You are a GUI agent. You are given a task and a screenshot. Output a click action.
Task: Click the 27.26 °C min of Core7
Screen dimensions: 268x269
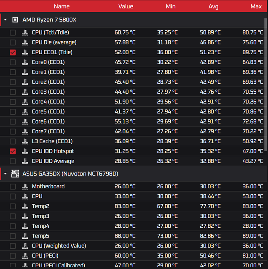click(167, 132)
